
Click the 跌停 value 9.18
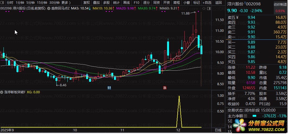283,68
